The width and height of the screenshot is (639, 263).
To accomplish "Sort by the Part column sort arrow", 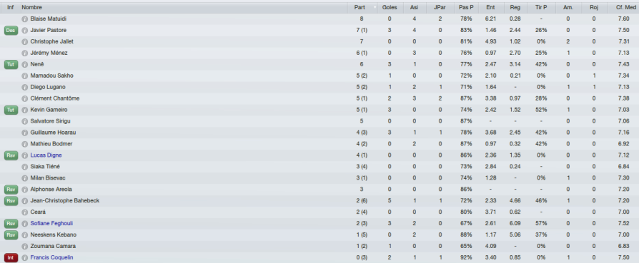I will 375,7.
